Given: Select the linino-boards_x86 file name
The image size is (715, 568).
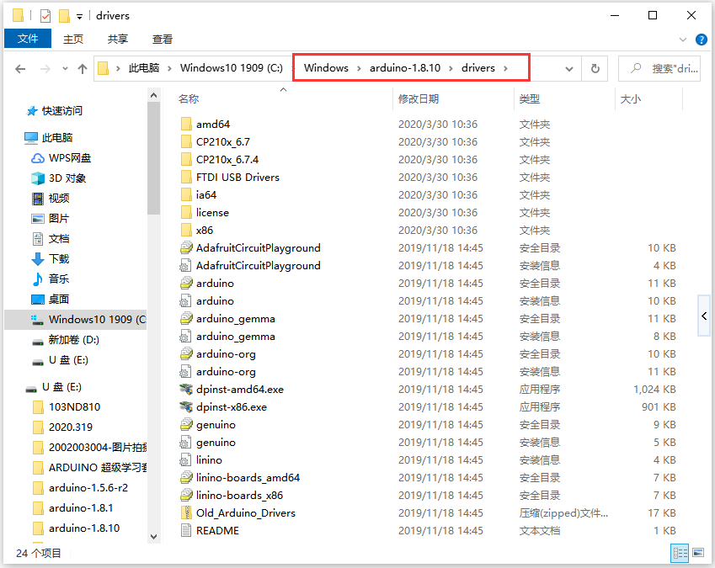Looking at the screenshot, I should click(239, 496).
